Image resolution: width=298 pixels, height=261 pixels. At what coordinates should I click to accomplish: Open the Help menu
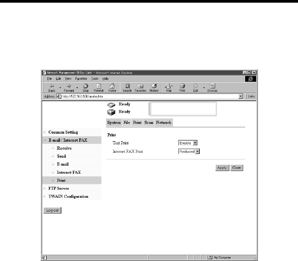(x=105, y=79)
